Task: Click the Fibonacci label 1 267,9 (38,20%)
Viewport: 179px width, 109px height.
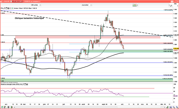Action: click(x=168, y=49)
